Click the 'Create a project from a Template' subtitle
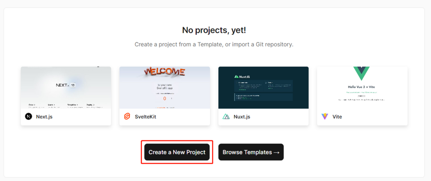 [x=214, y=45]
